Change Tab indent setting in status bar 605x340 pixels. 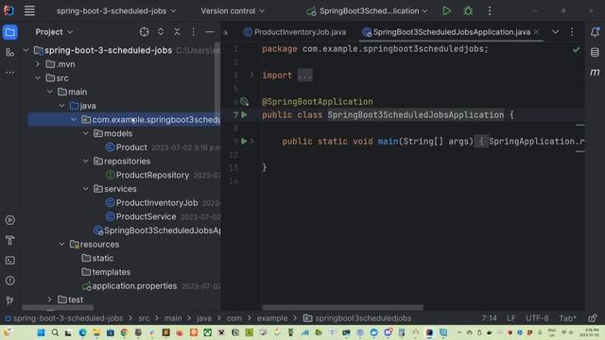tap(567, 318)
